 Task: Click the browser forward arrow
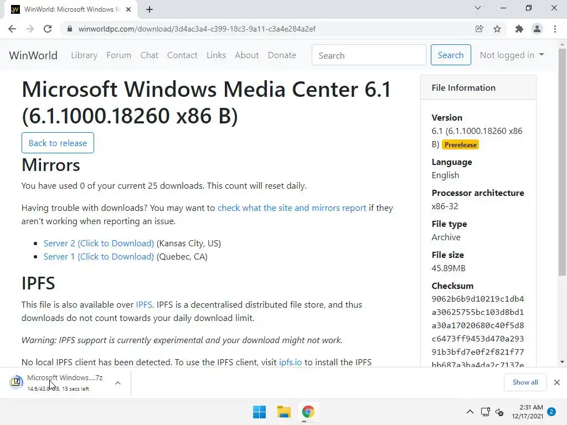coord(30,29)
